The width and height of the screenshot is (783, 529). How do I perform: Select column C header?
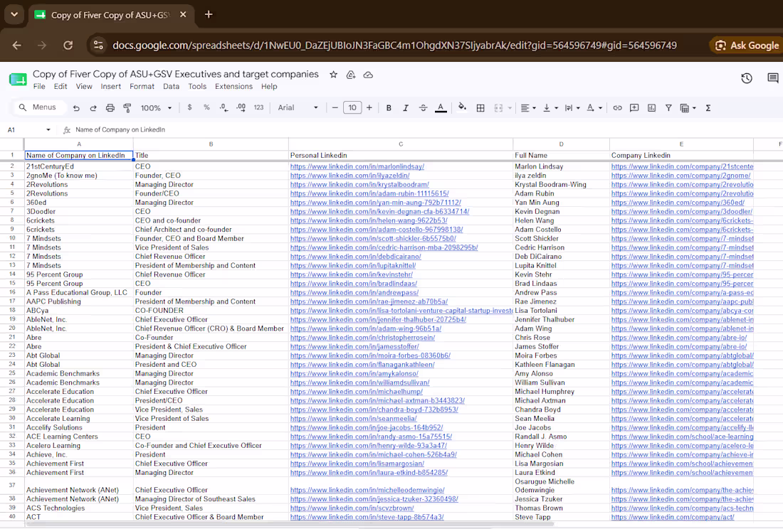401,144
